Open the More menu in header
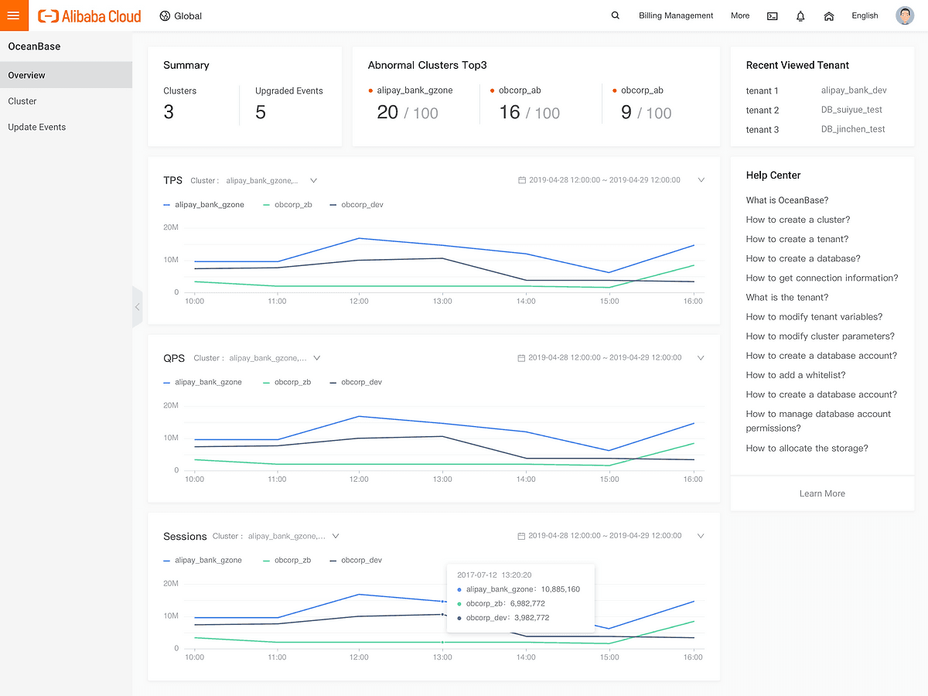This screenshot has height=696, width=928. [x=740, y=15]
